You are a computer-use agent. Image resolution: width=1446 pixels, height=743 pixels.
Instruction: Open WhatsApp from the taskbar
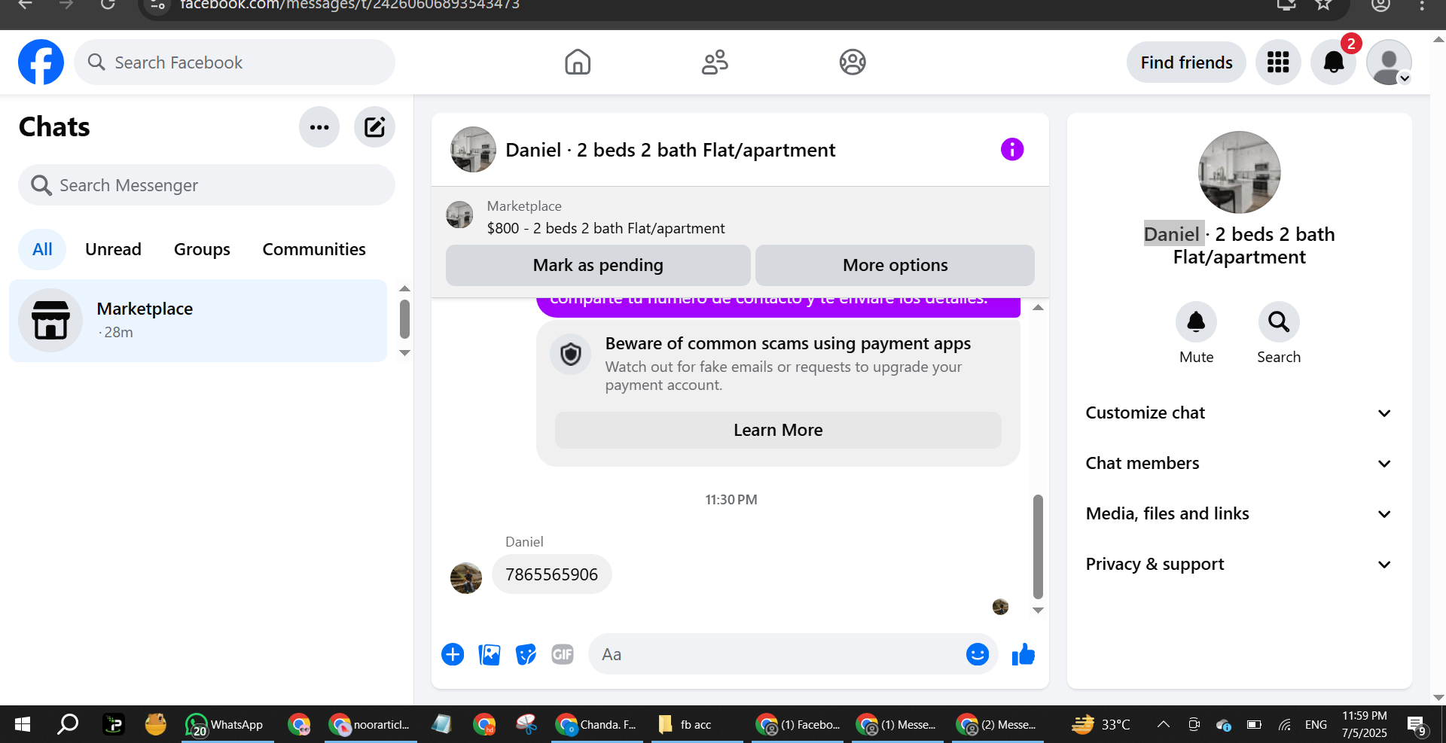pos(226,724)
